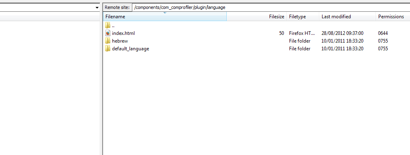Click the 0644 permissions of index.html
This screenshot has width=410, height=155.
pyautogui.click(x=383, y=33)
